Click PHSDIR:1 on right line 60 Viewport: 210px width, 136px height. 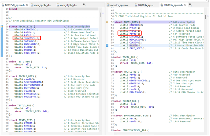point(136,45)
